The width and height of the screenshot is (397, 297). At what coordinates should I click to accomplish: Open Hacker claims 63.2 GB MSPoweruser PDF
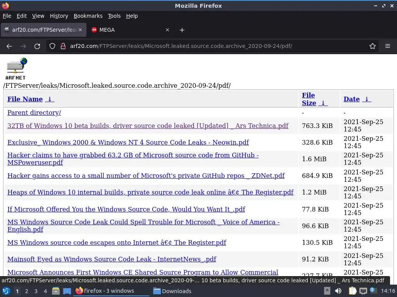coord(133,159)
